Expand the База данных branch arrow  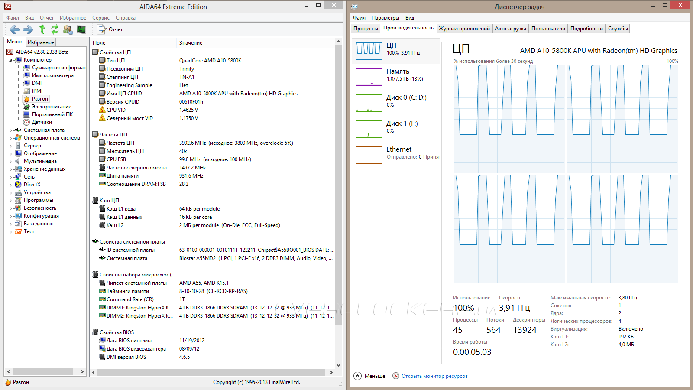(x=11, y=224)
